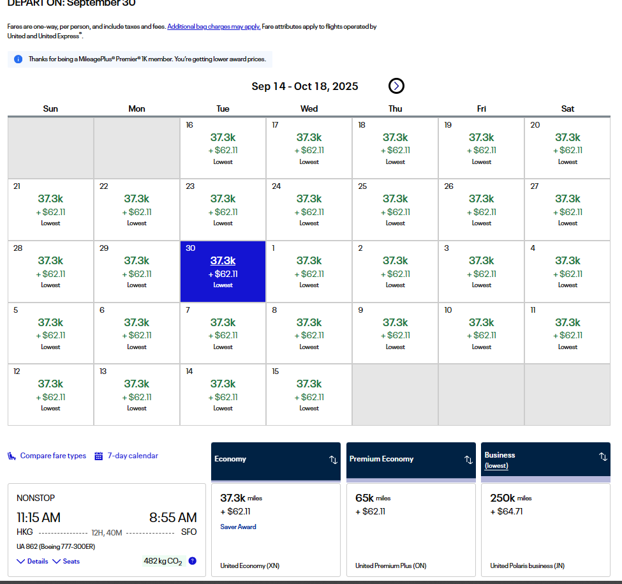Choose October 15 departure date cell

[x=309, y=394]
